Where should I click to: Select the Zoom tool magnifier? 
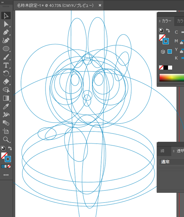coord(6,139)
